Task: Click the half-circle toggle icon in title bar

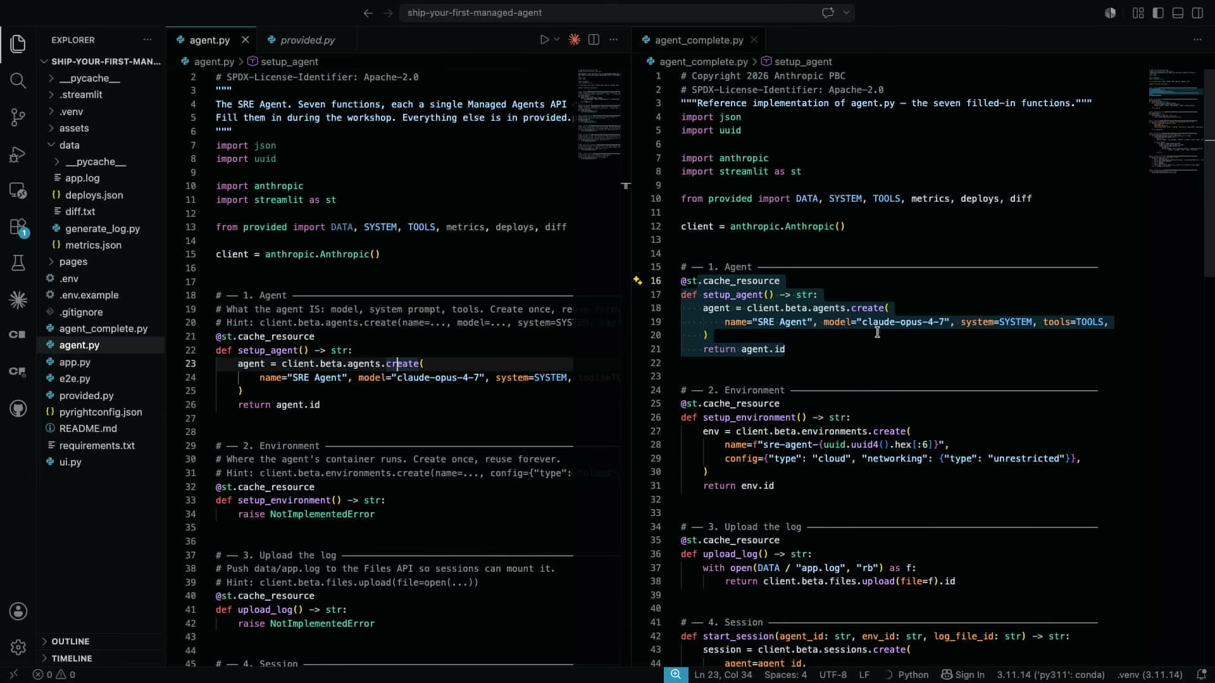Action: (1110, 13)
